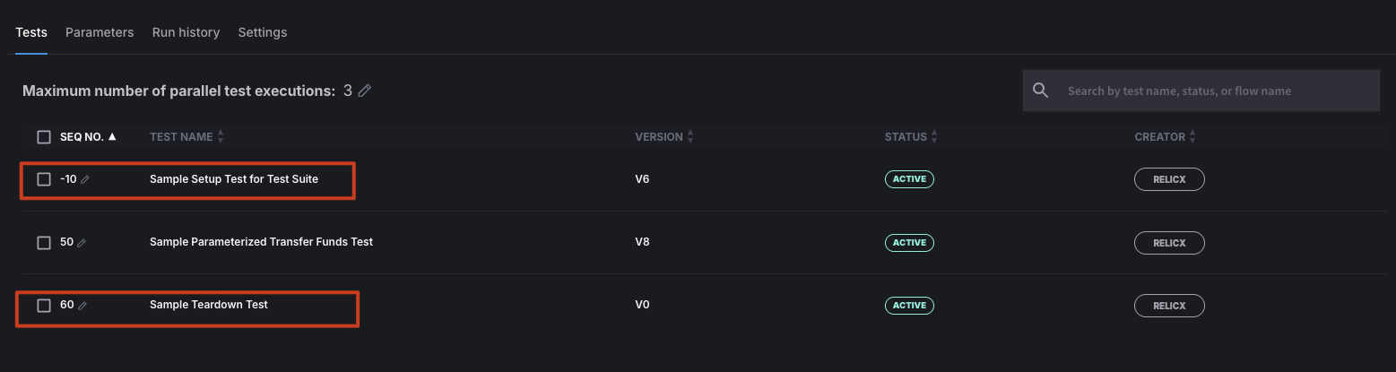The width and height of the screenshot is (1396, 372).
Task: Click the search magnifier icon
Action: pyautogui.click(x=1040, y=91)
